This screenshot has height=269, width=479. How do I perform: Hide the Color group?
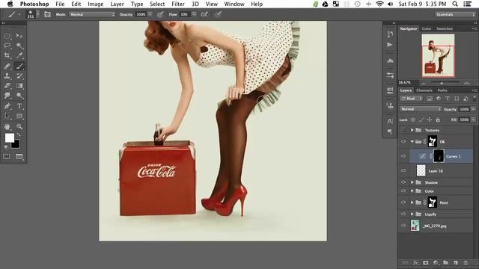tap(403, 191)
